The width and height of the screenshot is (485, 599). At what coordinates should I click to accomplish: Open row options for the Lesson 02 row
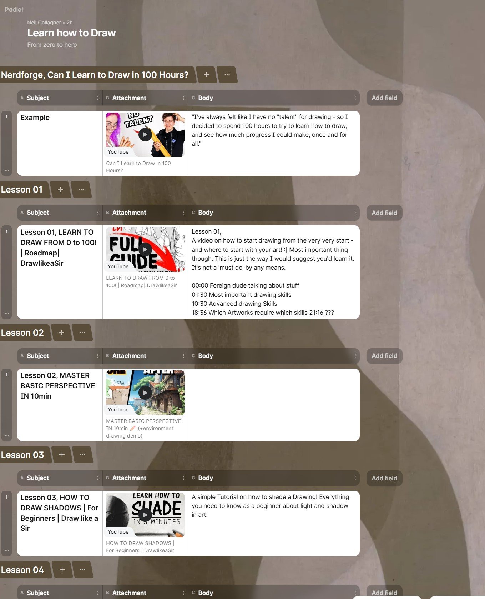7,436
